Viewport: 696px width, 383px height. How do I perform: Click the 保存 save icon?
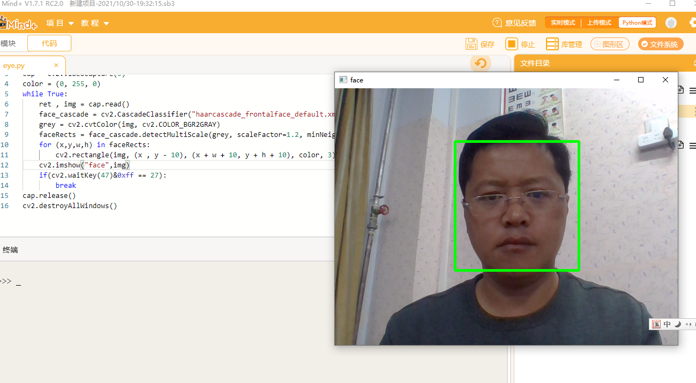(x=472, y=44)
